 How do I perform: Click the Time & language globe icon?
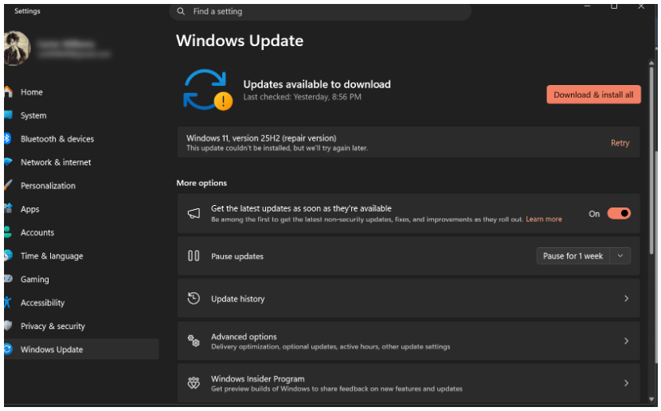8,255
